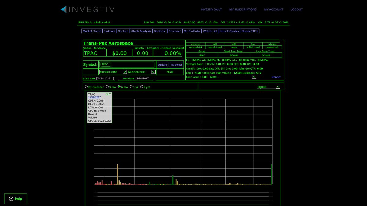This screenshot has height=206, width=367.
Task: Click the Investiv logo
Action: (87, 9)
